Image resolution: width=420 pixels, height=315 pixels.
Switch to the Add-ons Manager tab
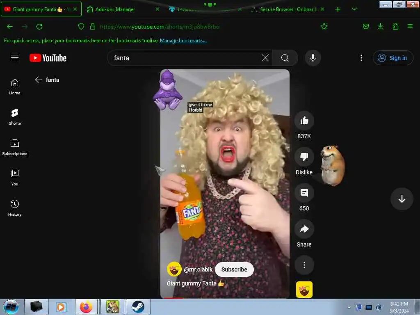(115, 9)
